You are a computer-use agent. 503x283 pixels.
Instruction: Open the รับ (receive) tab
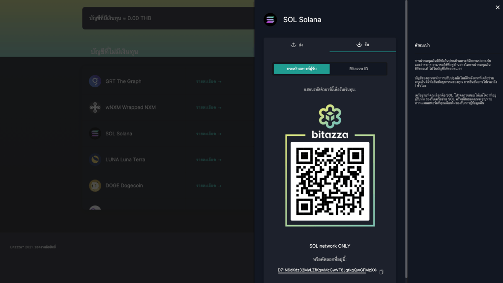click(362, 45)
